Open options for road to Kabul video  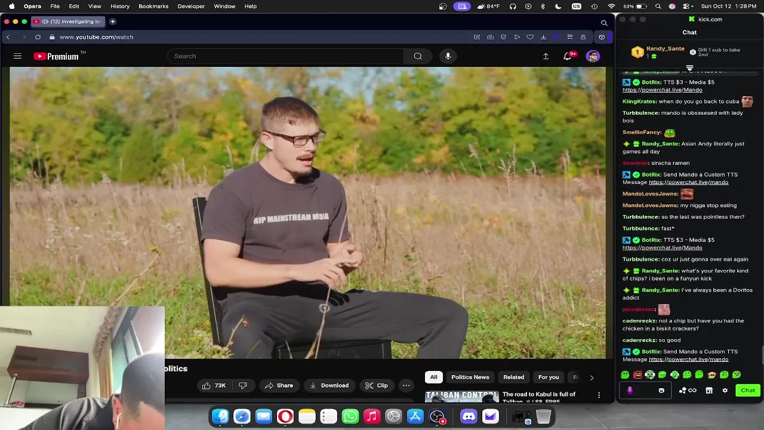click(x=599, y=395)
